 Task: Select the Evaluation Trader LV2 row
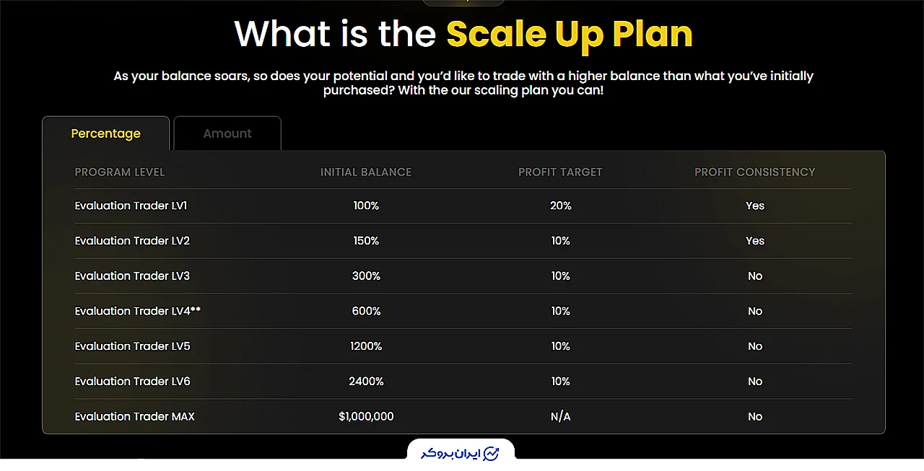click(x=463, y=241)
